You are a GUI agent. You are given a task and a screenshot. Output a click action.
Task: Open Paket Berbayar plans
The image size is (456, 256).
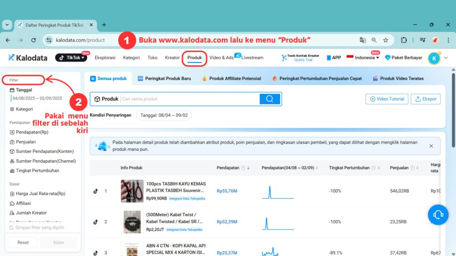403,58
